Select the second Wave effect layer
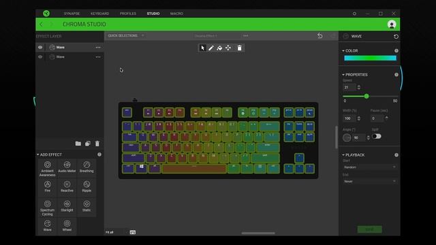This screenshot has height=245, width=436. (69, 57)
